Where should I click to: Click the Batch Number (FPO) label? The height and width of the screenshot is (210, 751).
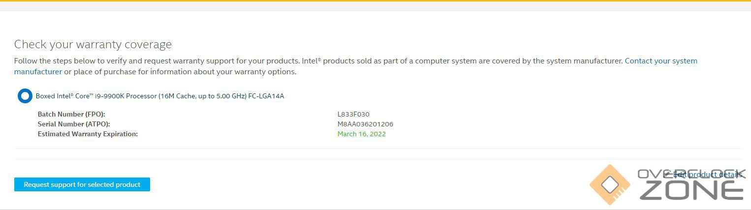(x=71, y=114)
